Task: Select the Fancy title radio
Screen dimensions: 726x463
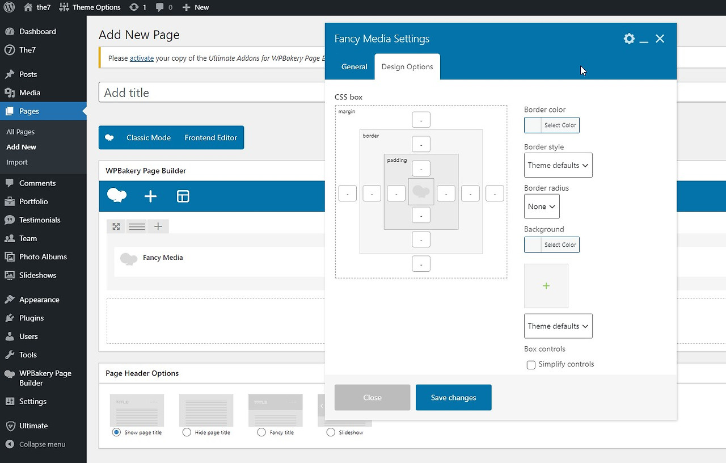Action: click(x=261, y=432)
